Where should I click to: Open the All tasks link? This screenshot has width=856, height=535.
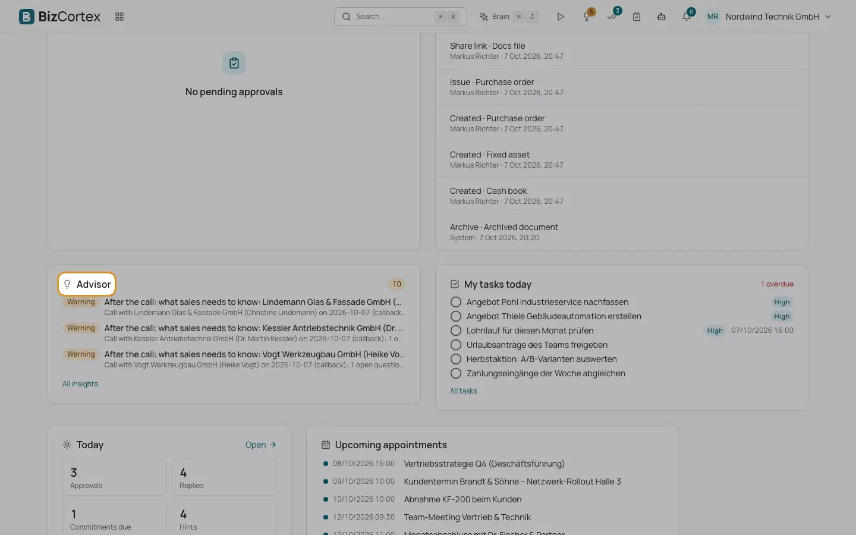point(463,391)
